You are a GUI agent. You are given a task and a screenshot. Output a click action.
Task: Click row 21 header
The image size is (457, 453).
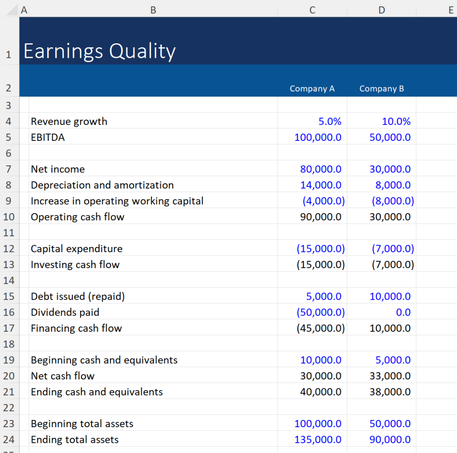[9, 391]
